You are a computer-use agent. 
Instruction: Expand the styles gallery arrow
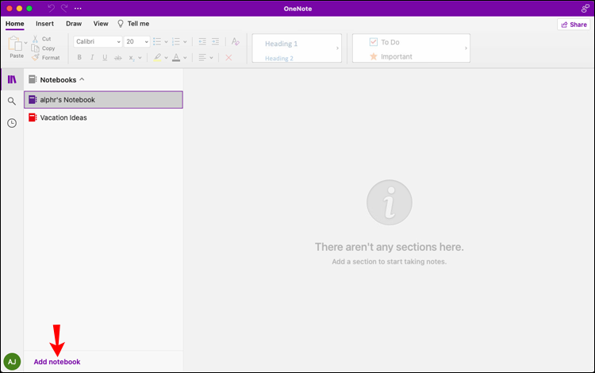(337, 48)
